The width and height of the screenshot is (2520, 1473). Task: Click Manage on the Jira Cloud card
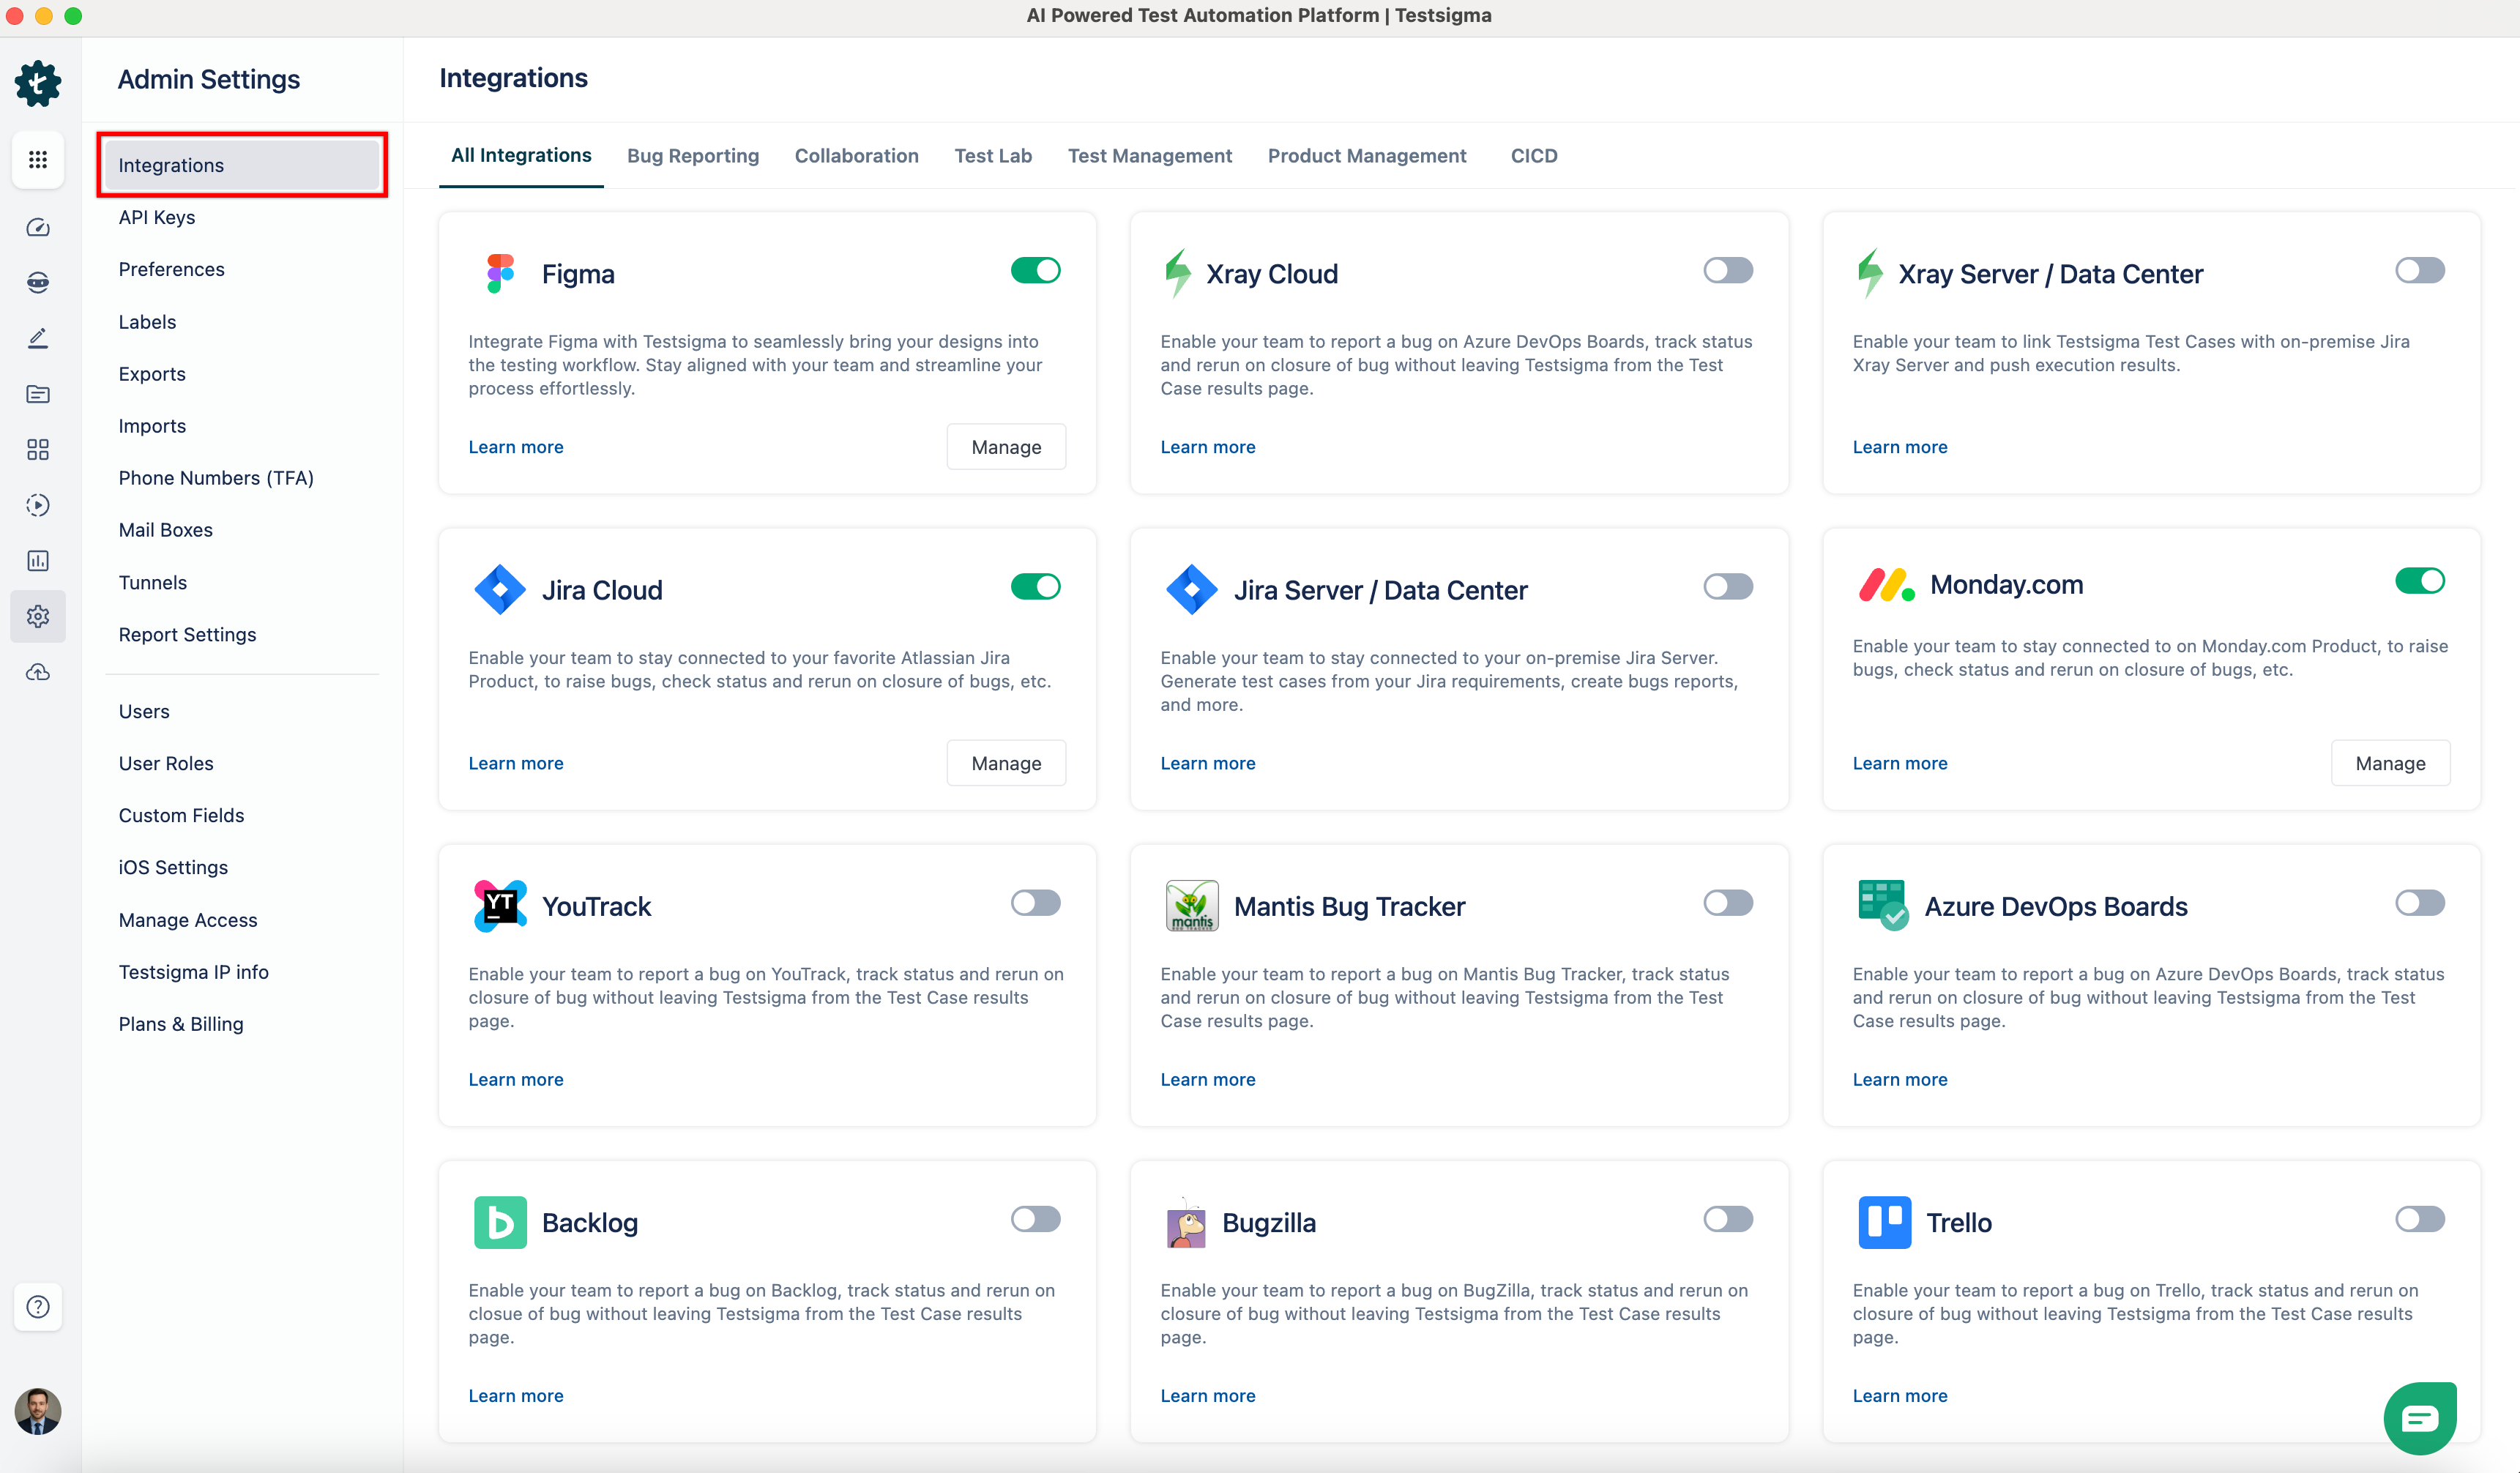click(1006, 762)
